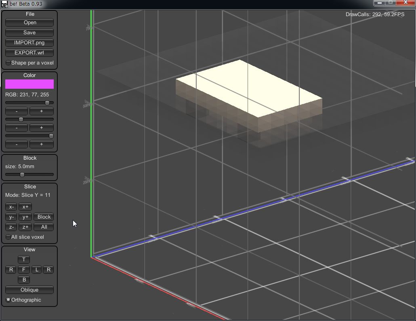Viewport: 416px width, 321px height.
Task: Enable Shape per a voxel checkbox
Action: (x=8, y=63)
